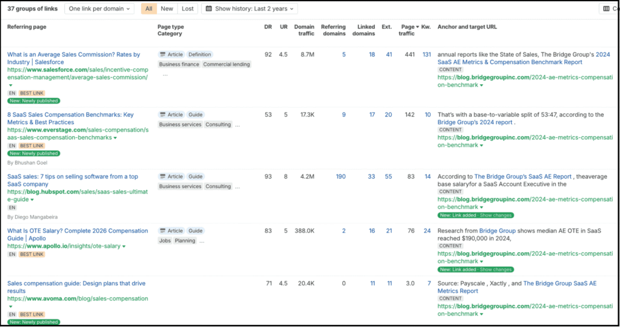
Task: Expand the everstage.com URL dropdown arrow
Action: coord(115,138)
